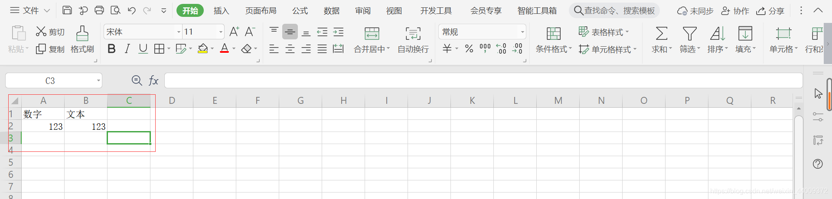Toggle Bold formatting
The image size is (832, 199).
click(111, 49)
